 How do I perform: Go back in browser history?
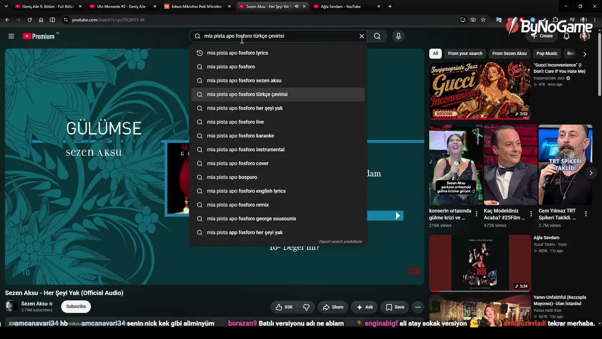tap(7, 20)
